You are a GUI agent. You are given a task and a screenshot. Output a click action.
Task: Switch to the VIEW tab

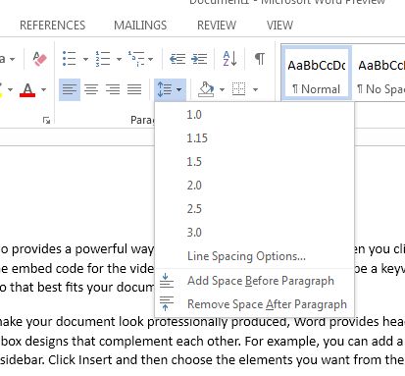pyautogui.click(x=279, y=26)
